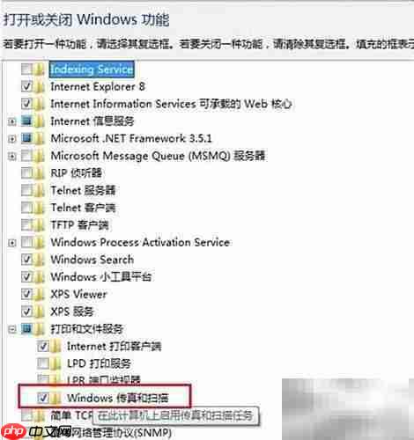
Task: Click the folder icon next to 打印和文件服务
Action: click(39, 329)
